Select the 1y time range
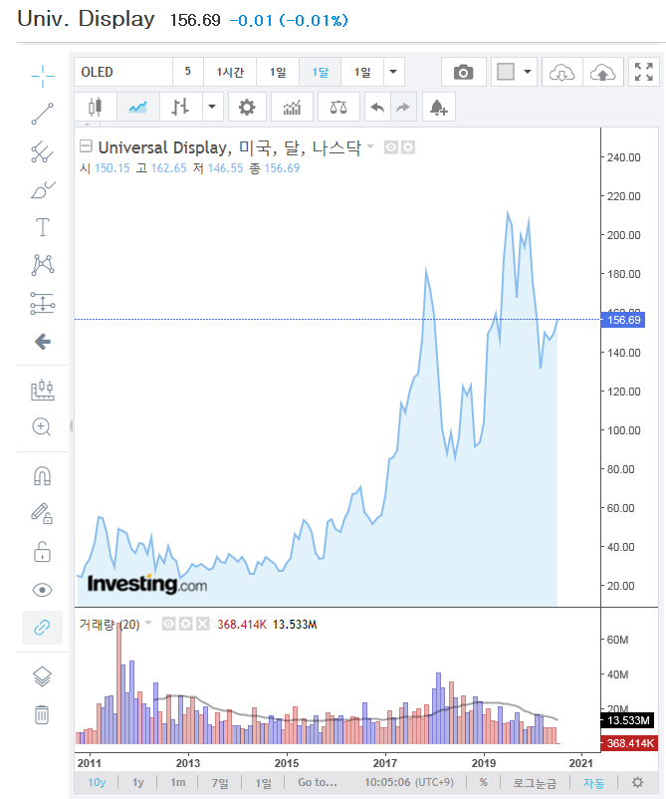Screen dimensions: 666x799 click(138, 782)
